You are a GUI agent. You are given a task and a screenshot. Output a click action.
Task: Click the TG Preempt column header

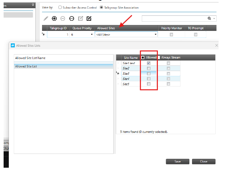(x=196, y=28)
